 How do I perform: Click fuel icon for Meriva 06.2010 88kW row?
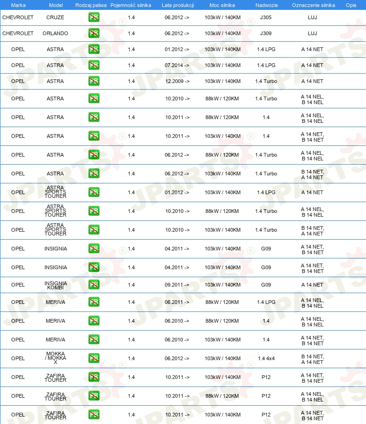click(x=94, y=321)
